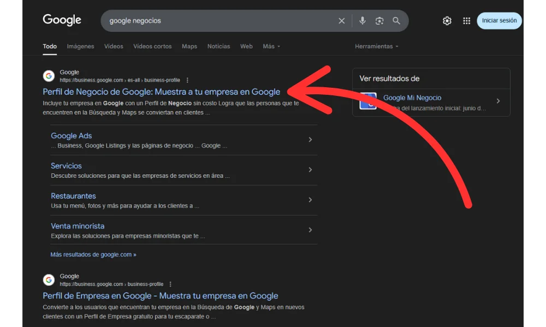The height and width of the screenshot is (327, 546).
Task: Click the Google Mi Negocio thumbnail
Action: point(368,101)
